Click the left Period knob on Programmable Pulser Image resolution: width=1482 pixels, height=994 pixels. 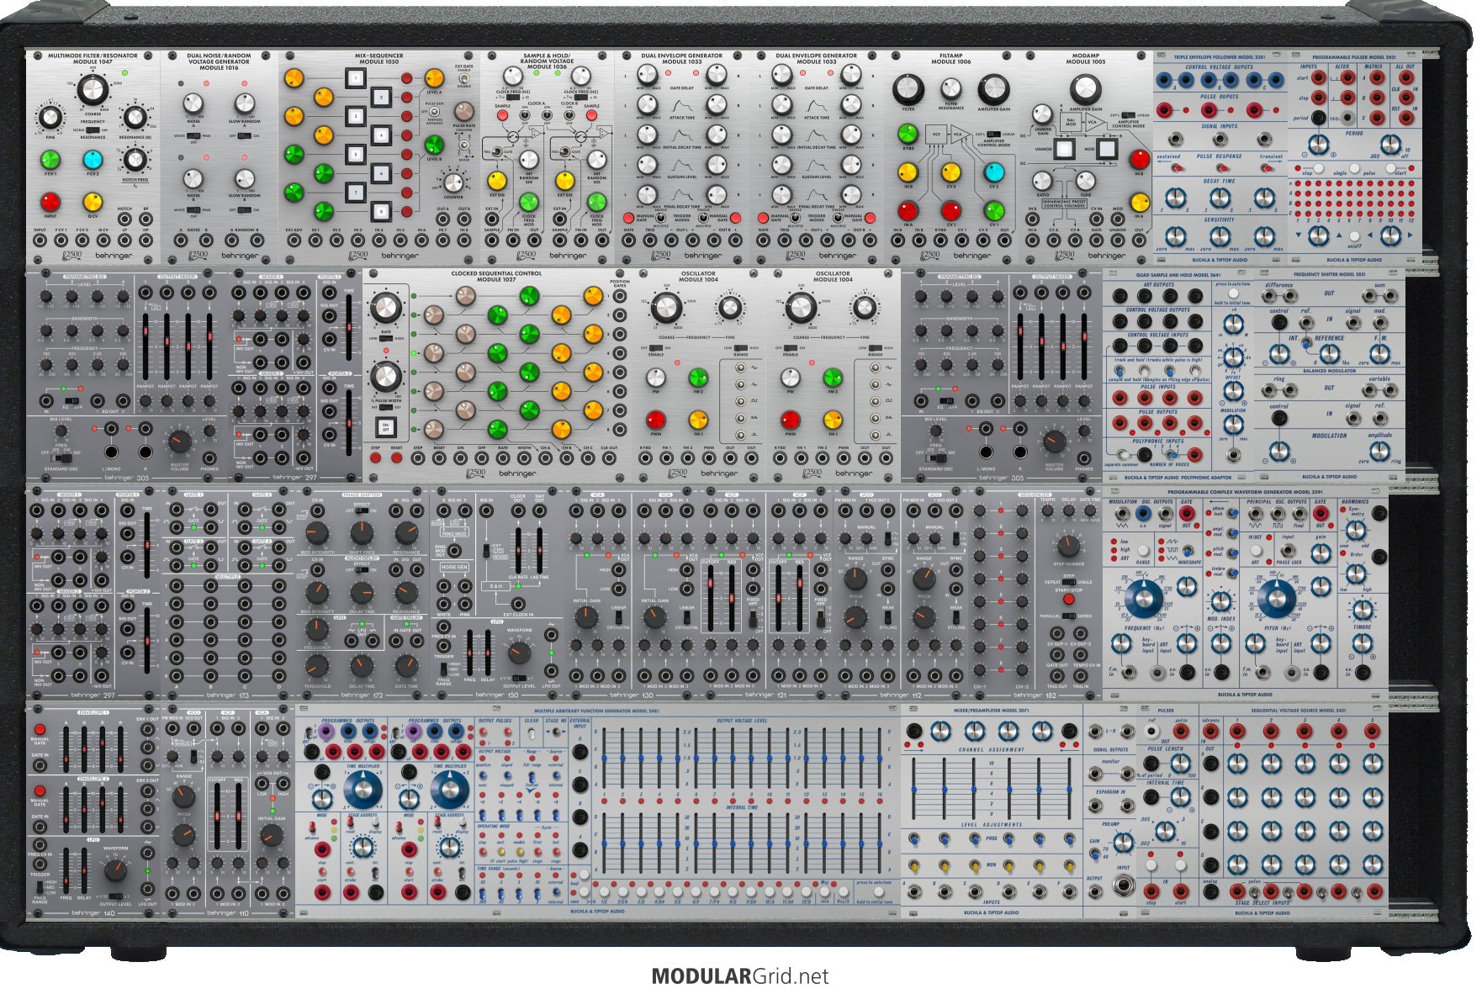1319,145
